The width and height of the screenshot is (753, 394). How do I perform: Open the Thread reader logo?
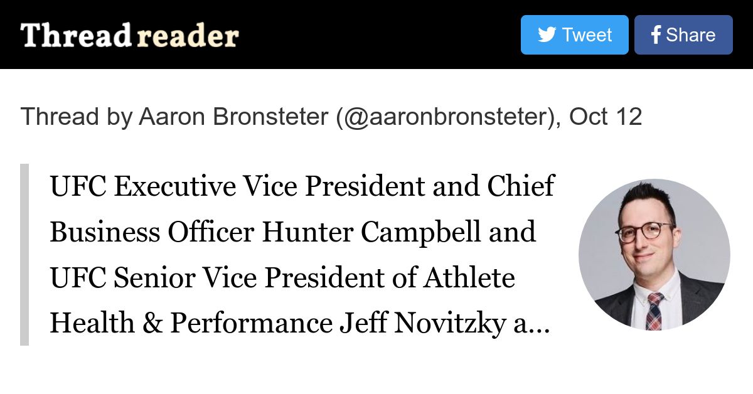tap(129, 36)
